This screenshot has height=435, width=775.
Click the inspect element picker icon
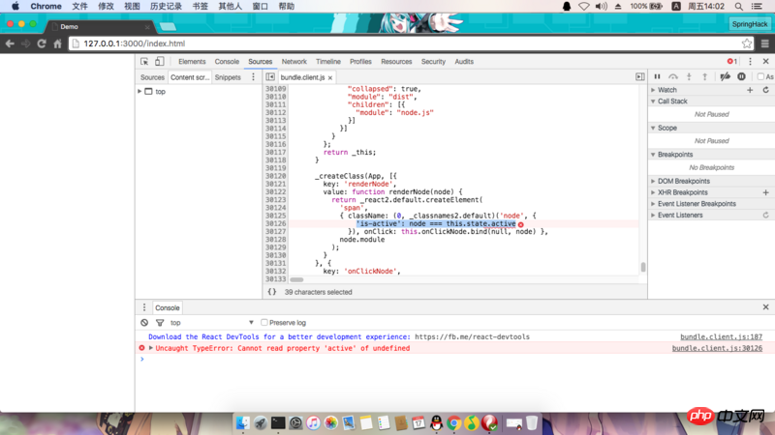tap(144, 61)
